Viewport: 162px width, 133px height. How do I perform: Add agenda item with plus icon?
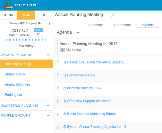click(78, 32)
